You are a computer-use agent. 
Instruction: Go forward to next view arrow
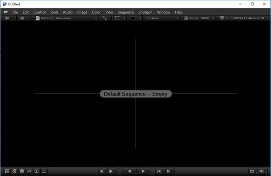pos(22,18)
